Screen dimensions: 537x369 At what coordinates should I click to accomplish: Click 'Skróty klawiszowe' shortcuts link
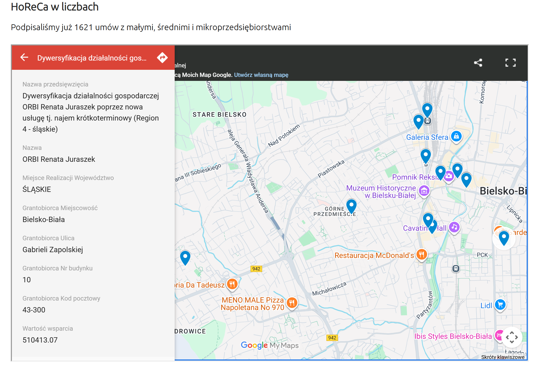click(503, 357)
